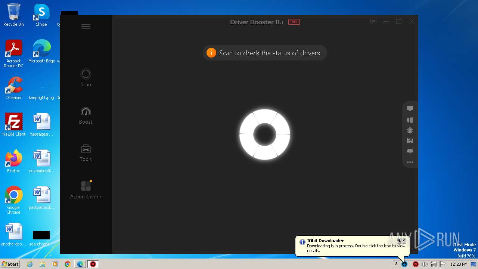Launch Microsoft Edge desktop shortcut
Screen dimensions: 478x269
coord(42,52)
